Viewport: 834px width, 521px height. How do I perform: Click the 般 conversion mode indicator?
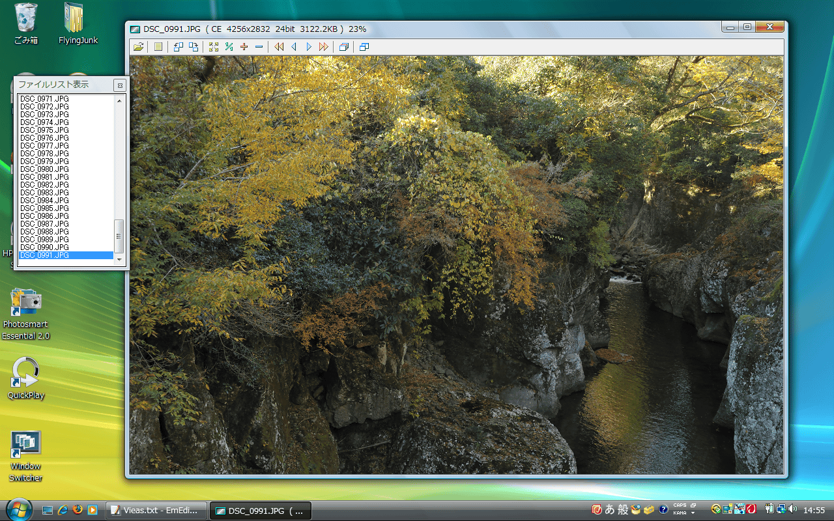point(622,509)
